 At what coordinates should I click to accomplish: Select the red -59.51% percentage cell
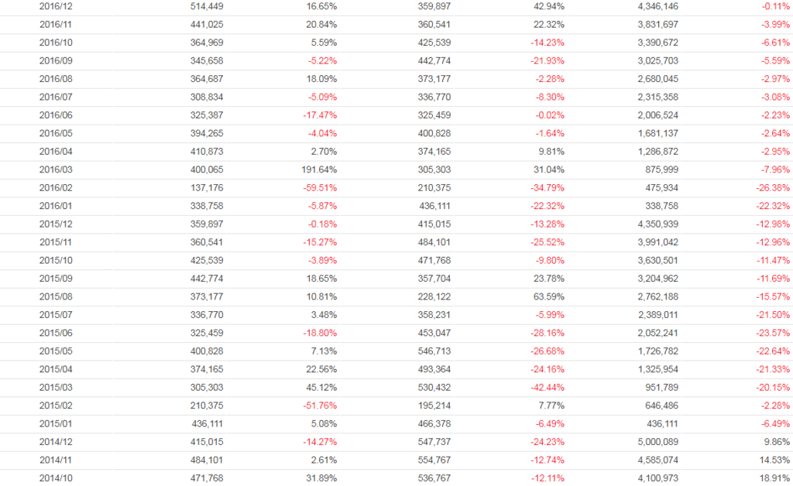pyautogui.click(x=318, y=187)
